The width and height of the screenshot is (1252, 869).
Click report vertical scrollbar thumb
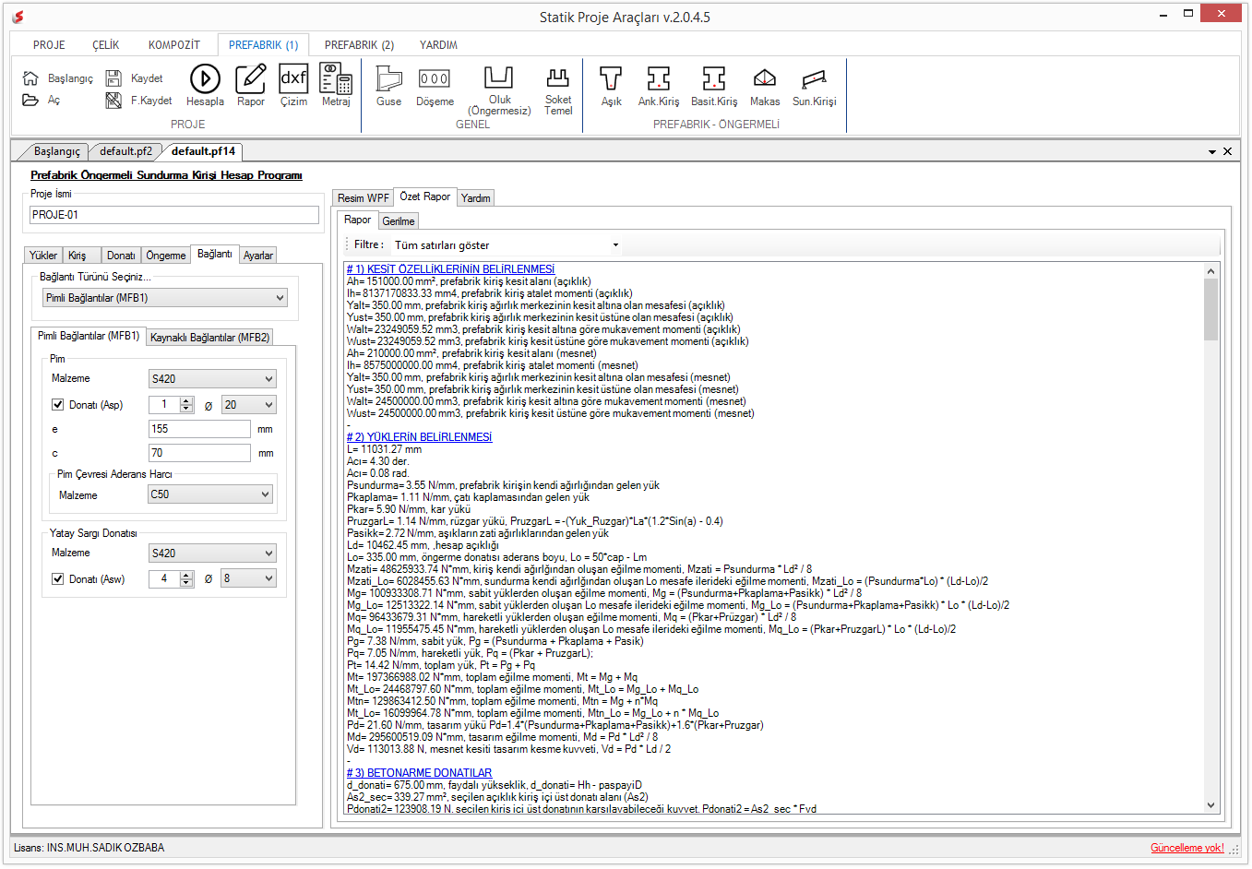click(x=1211, y=309)
